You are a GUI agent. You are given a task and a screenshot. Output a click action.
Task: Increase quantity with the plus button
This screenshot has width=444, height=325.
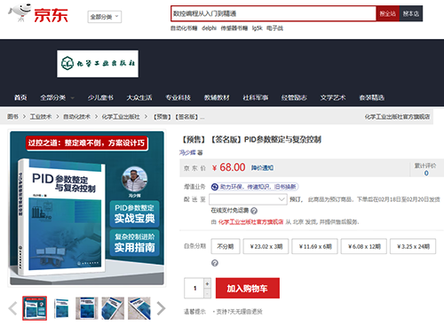[x=207, y=283]
